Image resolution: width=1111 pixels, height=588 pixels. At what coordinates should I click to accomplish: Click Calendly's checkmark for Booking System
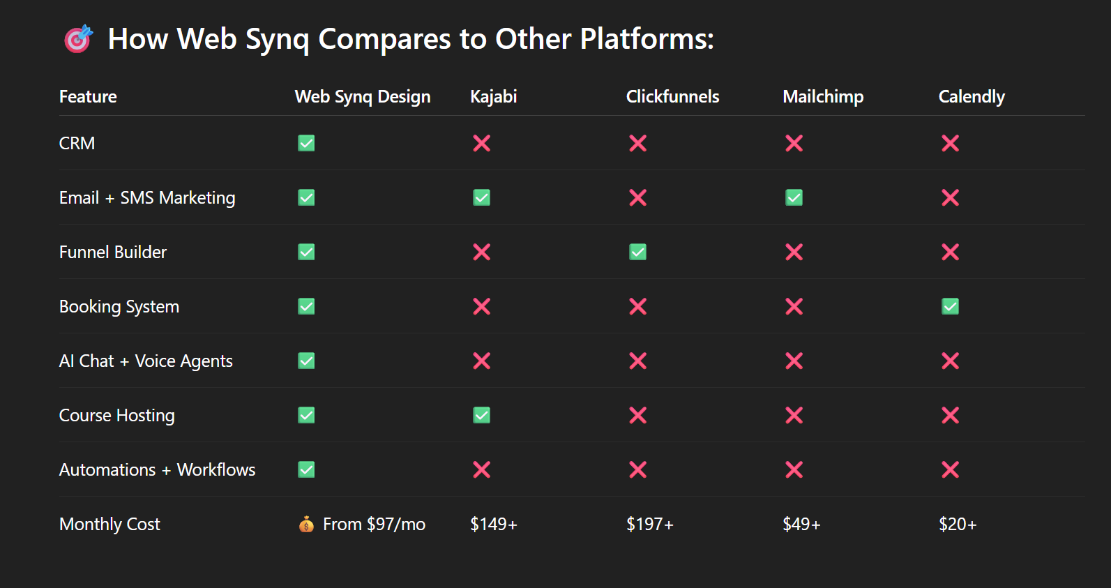pos(951,306)
